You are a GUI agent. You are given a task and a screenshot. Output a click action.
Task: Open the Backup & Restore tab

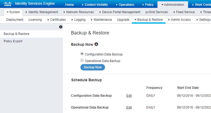(x=149, y=20)
